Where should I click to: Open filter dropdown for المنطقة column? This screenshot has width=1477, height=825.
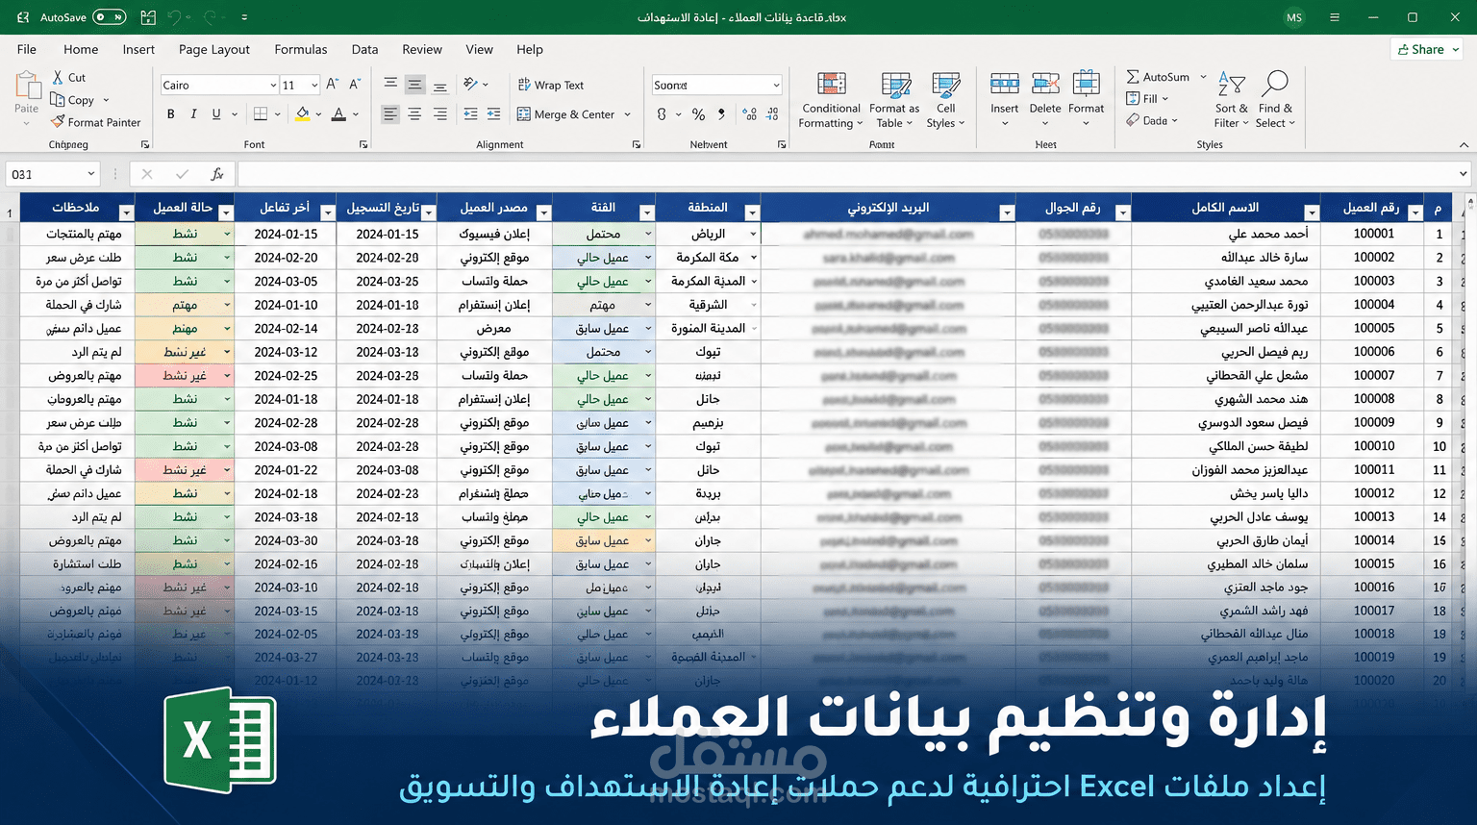[752, 212]
